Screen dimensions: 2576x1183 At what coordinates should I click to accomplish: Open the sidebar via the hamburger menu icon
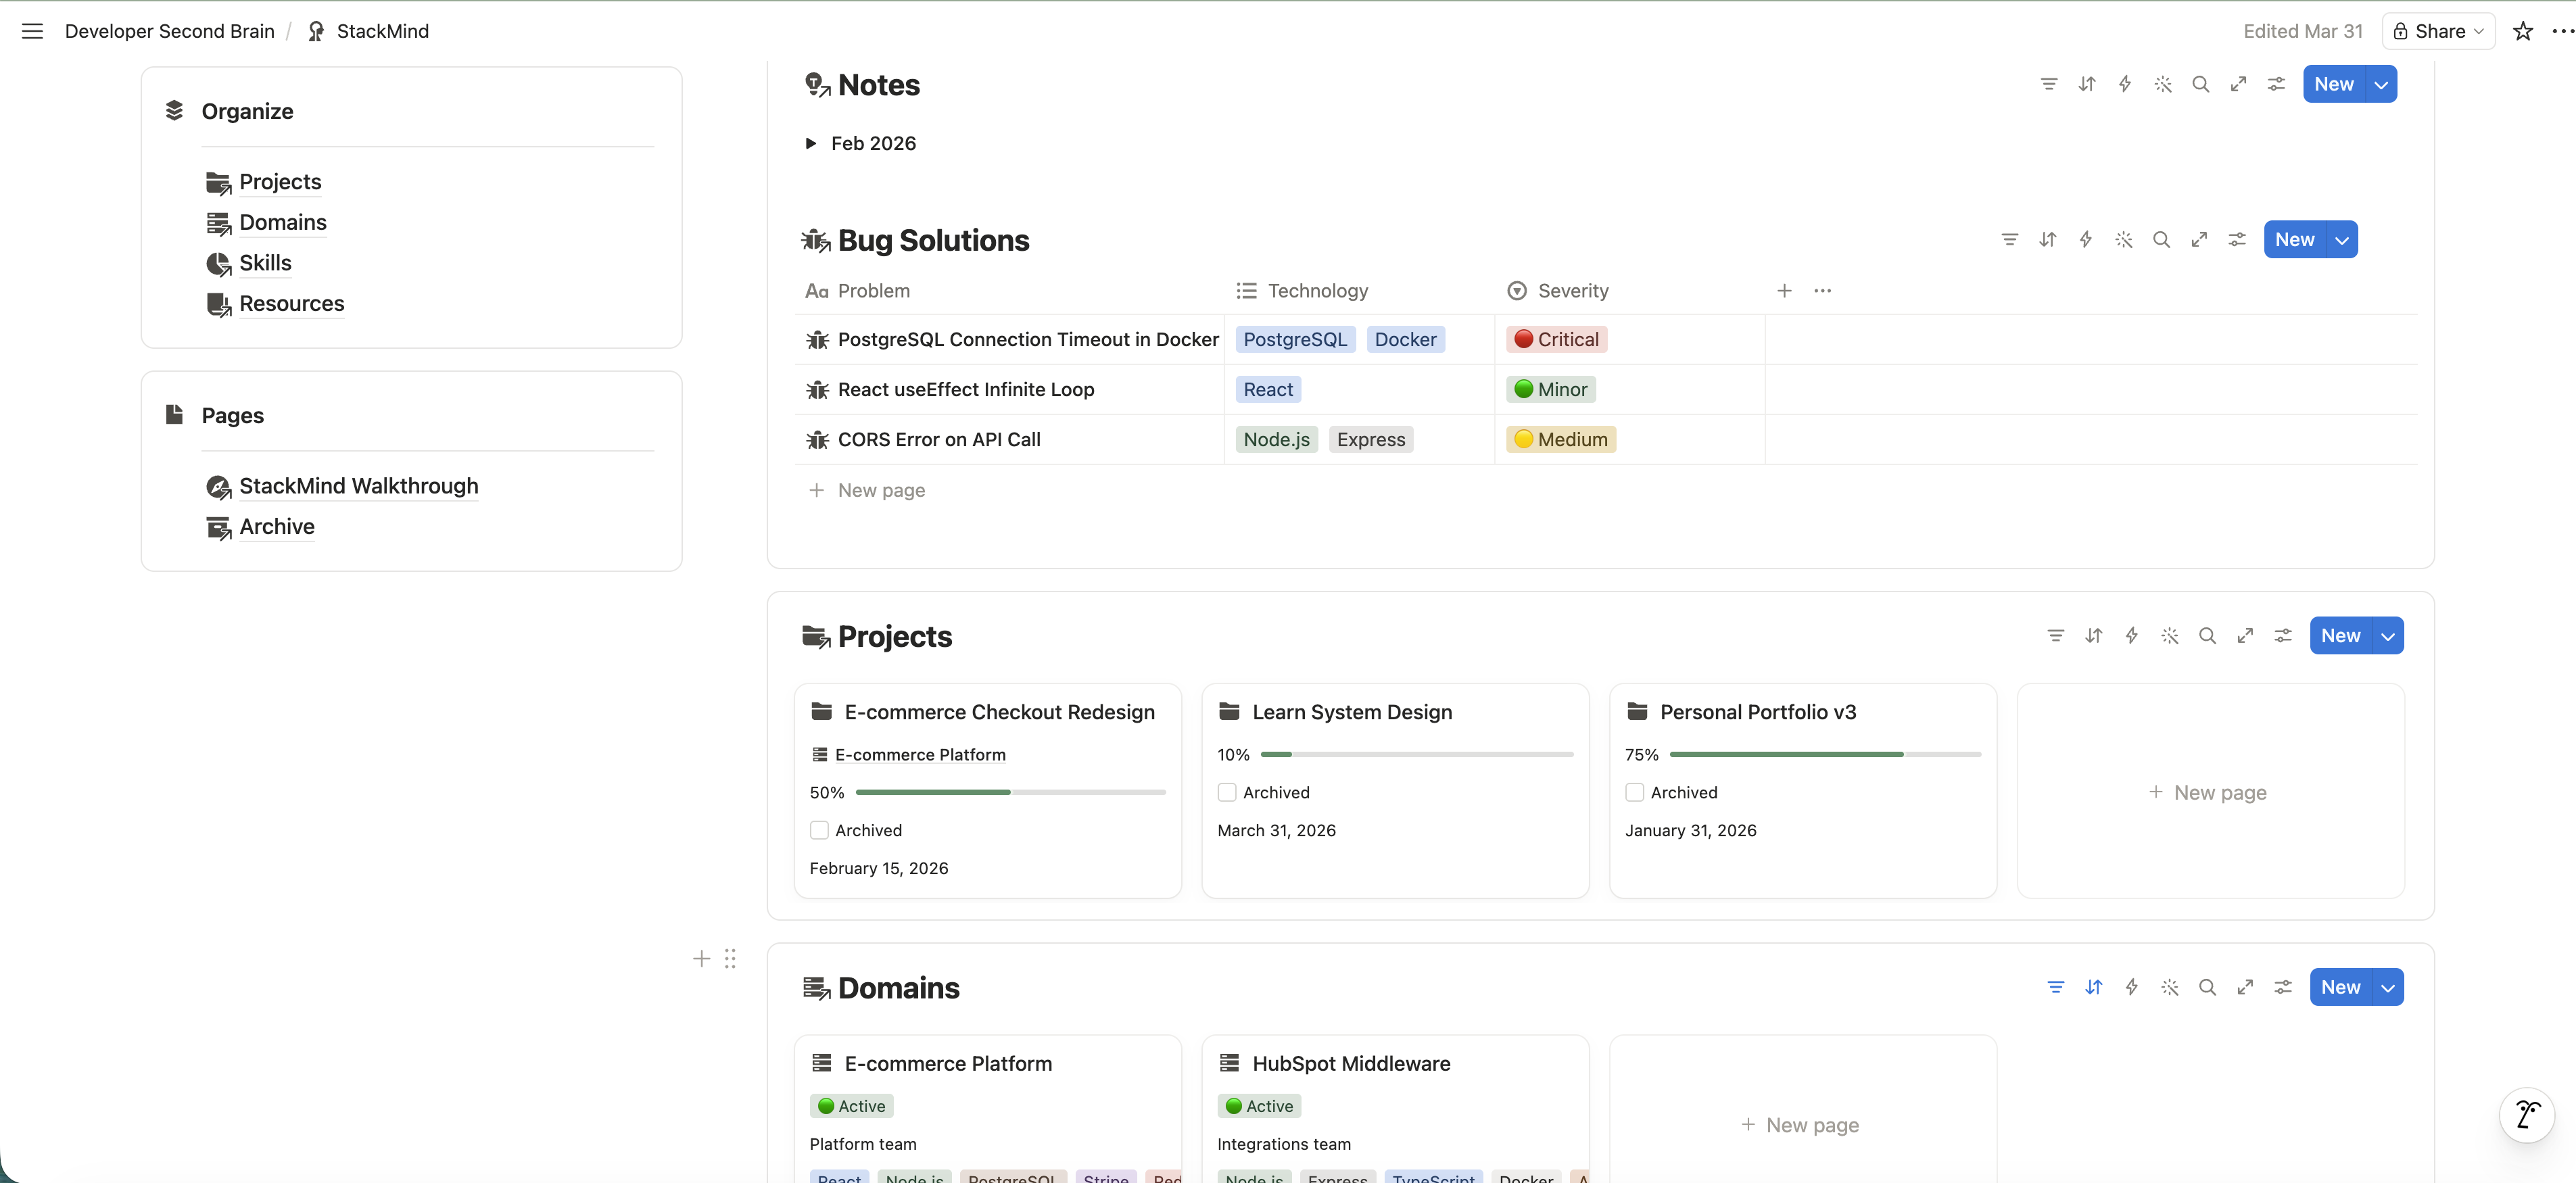pos(32,31)
